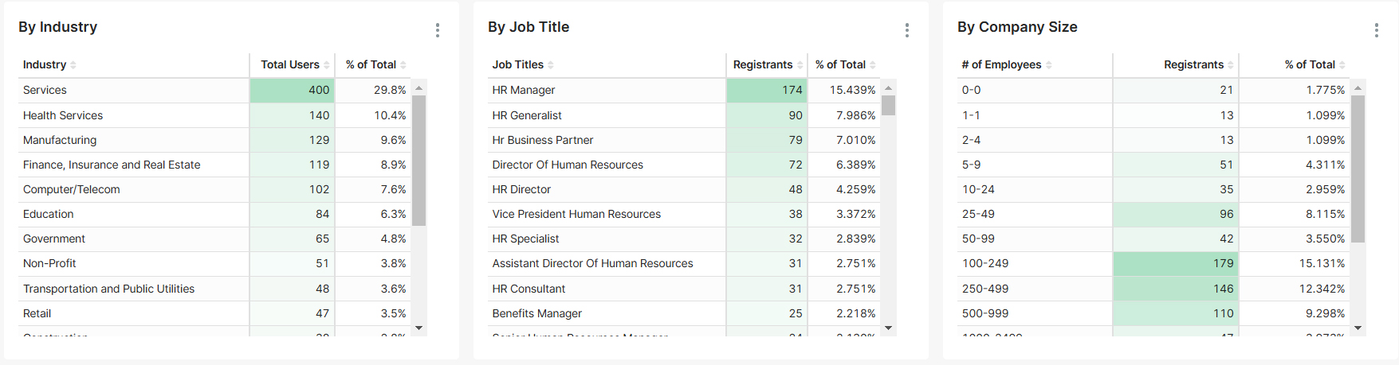Select the Retail row
Image resolution: width=1399 pixels, height=365 pixels.
215,313
